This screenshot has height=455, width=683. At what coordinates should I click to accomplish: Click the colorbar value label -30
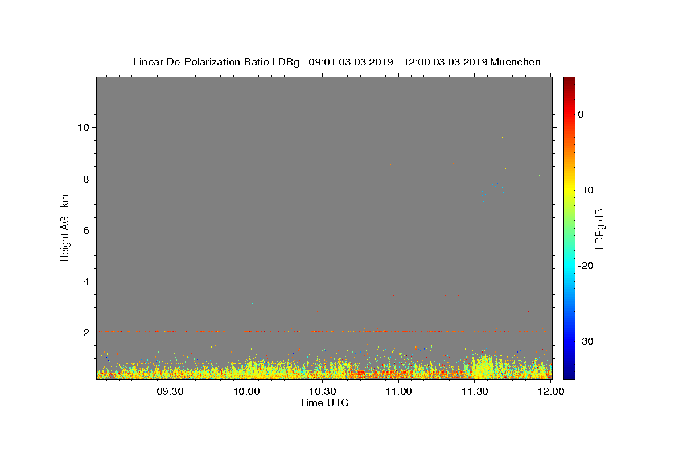point(586,341)
